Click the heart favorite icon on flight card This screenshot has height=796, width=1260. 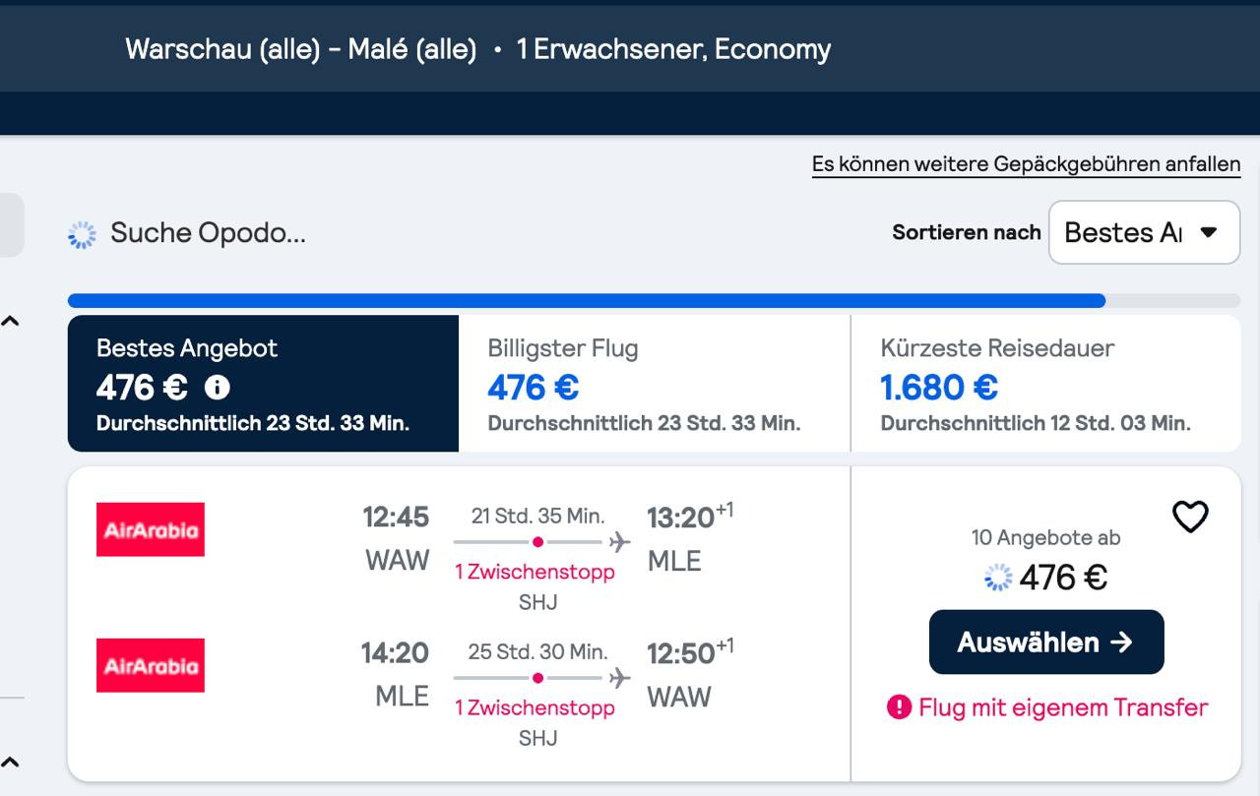[1190, 517]
